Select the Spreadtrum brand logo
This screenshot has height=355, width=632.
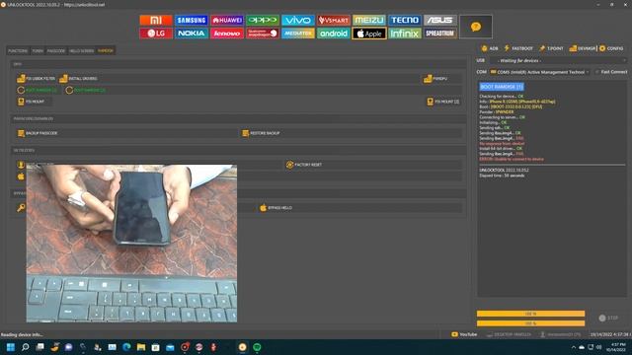point(439,34)
